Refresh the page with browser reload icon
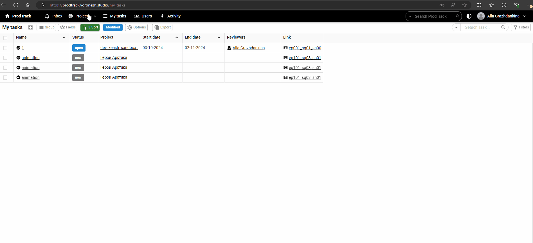The image size is (533, 243). 16,5
